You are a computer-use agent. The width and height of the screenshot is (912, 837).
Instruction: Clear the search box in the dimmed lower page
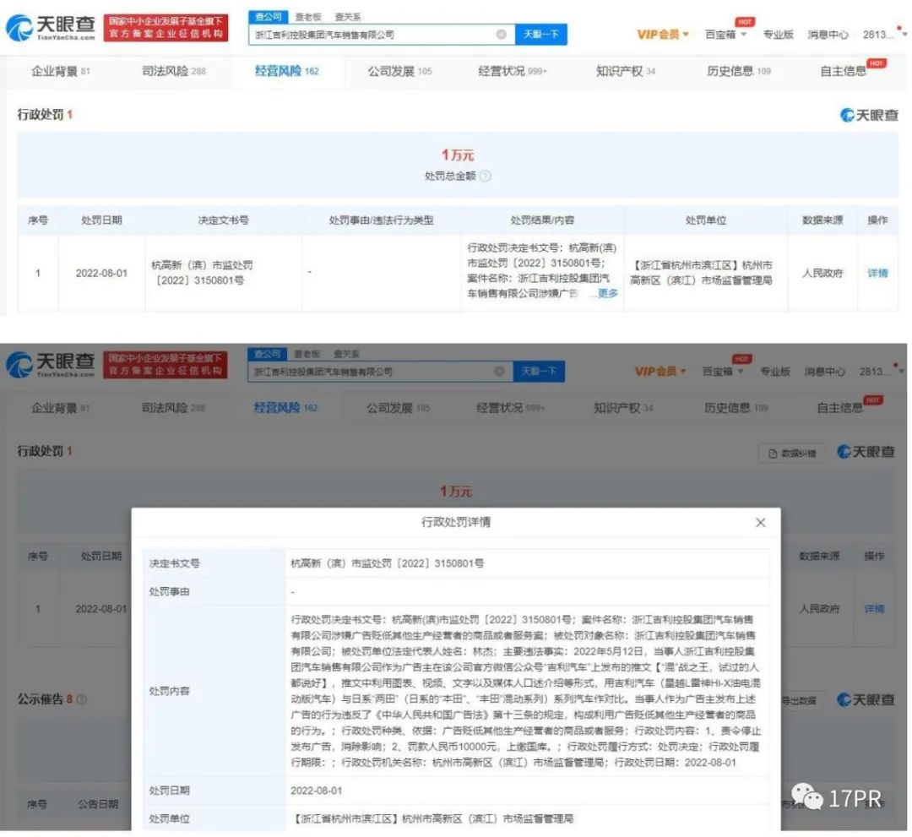click(x=499, y=371)
